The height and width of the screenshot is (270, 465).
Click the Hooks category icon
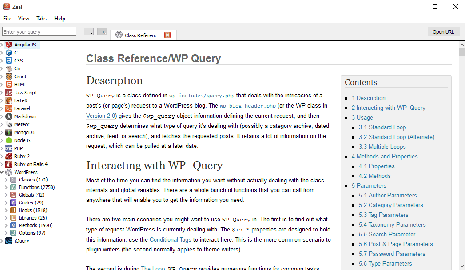click(x=13, y=210)
